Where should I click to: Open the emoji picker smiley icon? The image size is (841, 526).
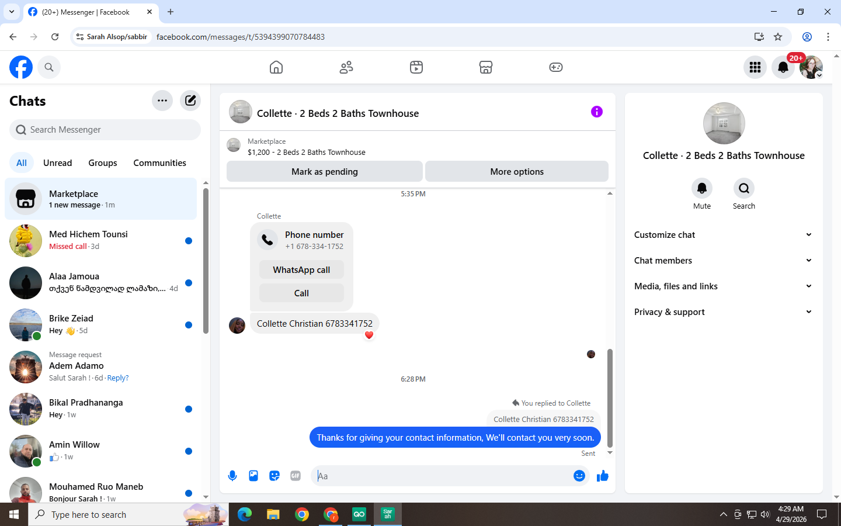(579, 476)
